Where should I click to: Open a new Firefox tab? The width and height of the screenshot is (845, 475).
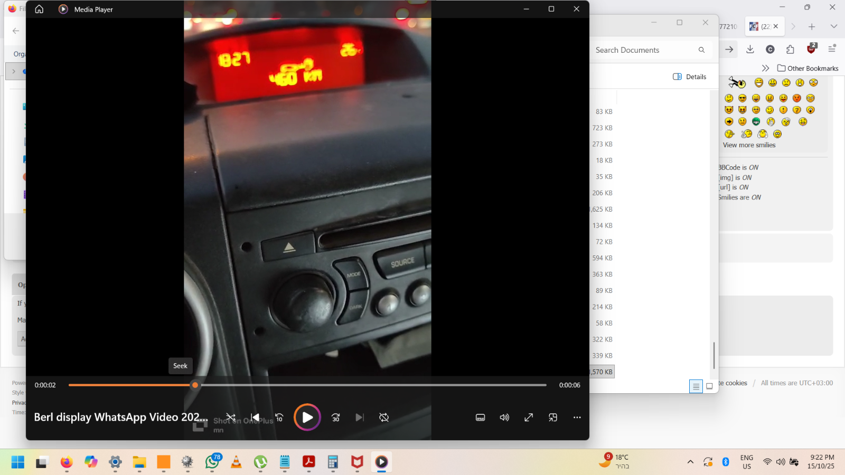pos(812,26)
